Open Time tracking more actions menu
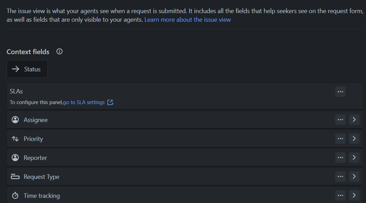The height and width of the screenshot is (203, 366). click(340, 195)
